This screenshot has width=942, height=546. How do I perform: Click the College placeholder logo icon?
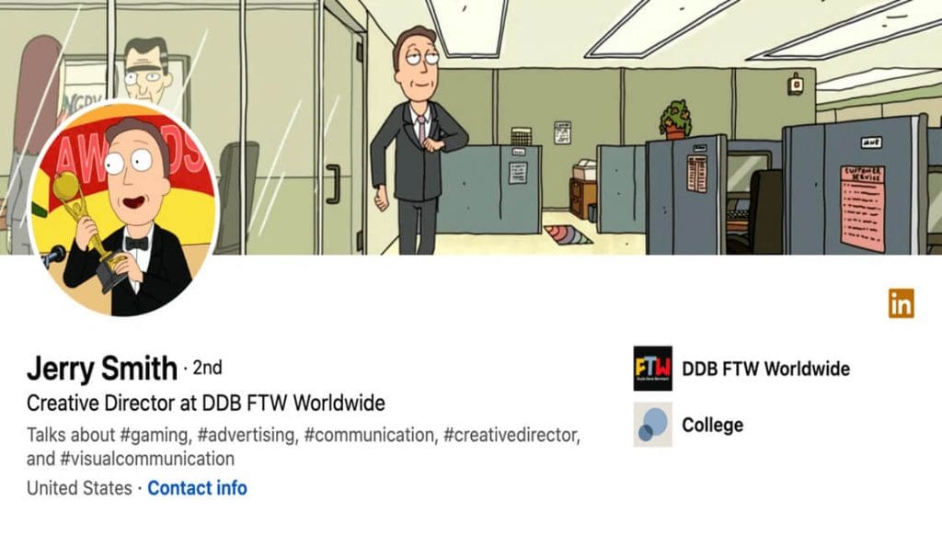pos(652,425)
